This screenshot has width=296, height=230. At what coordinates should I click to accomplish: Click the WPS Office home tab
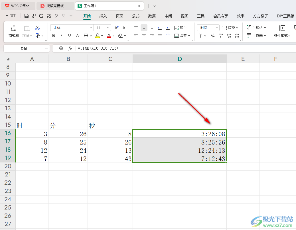pos(18,6)
